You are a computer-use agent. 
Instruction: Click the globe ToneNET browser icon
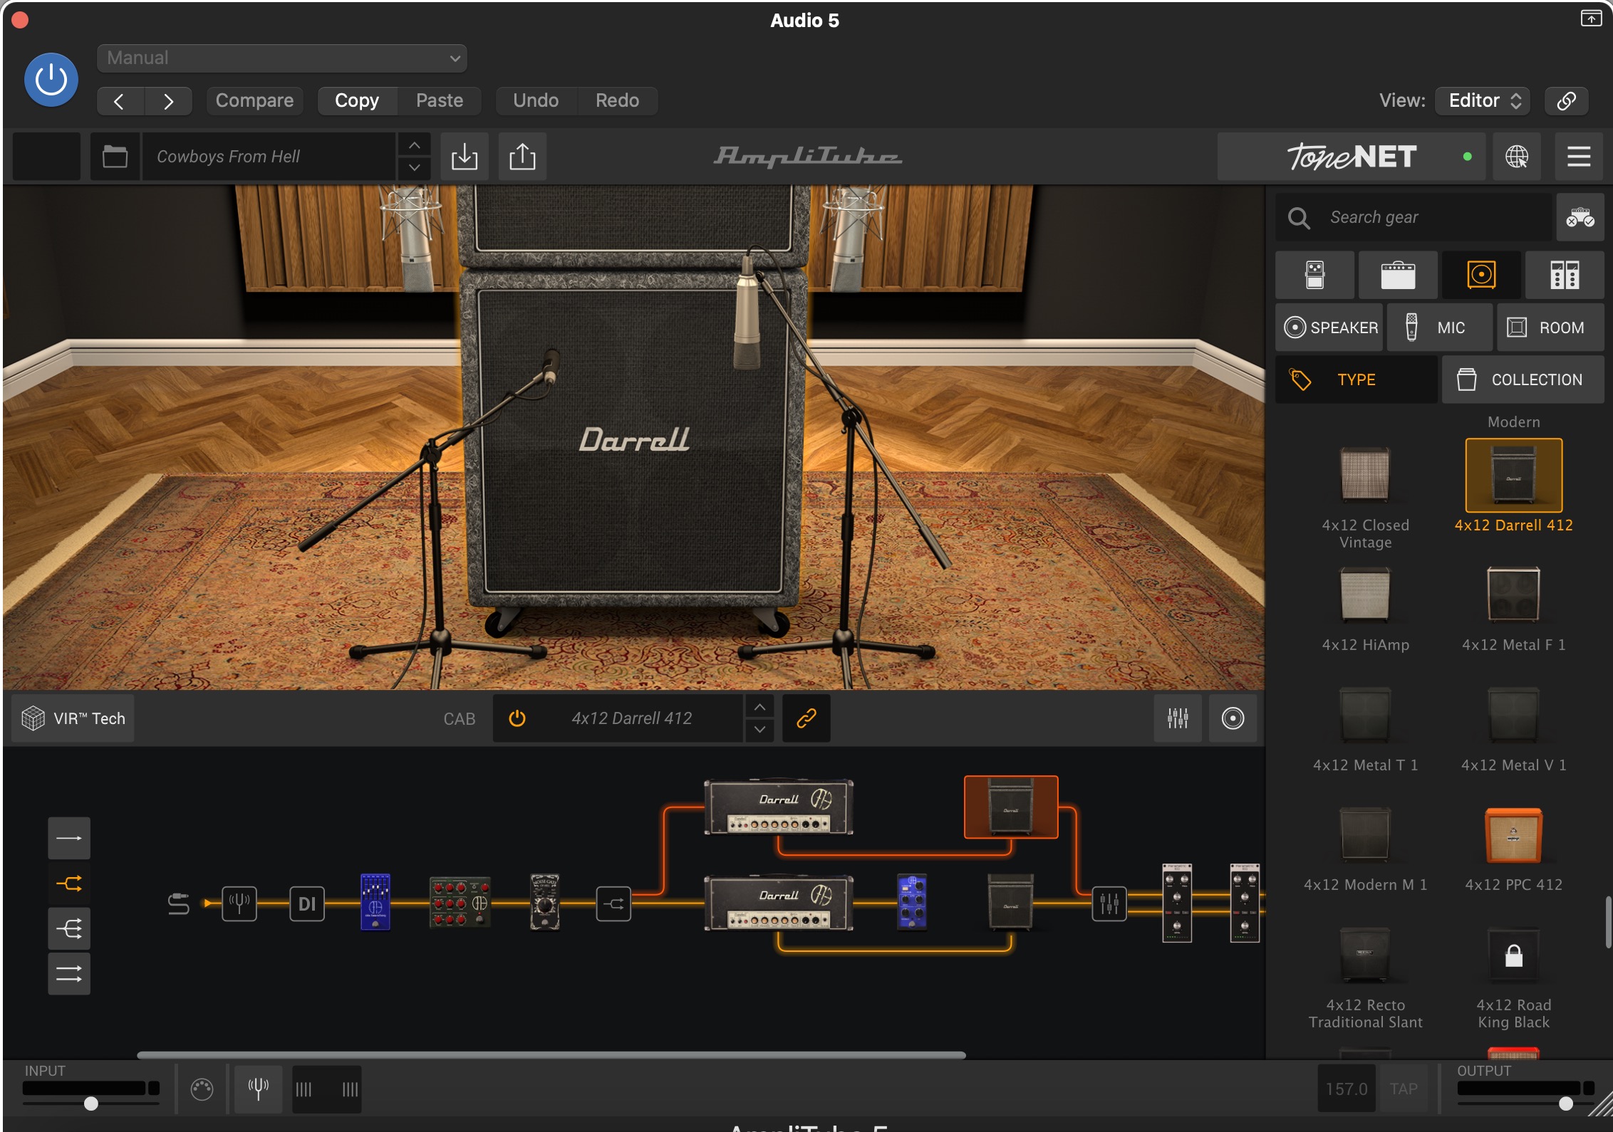pos(1517,156)
